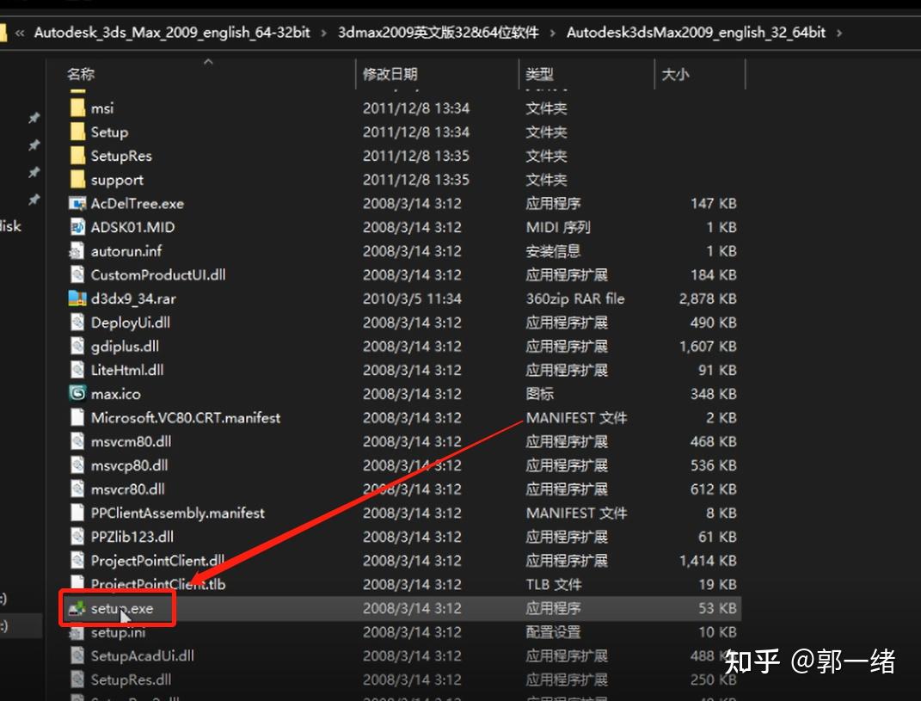Viewport: 921px width, 701px height.
Task: Show hidden breadcrumb path with the double chevron
Action: click(20, 33)
